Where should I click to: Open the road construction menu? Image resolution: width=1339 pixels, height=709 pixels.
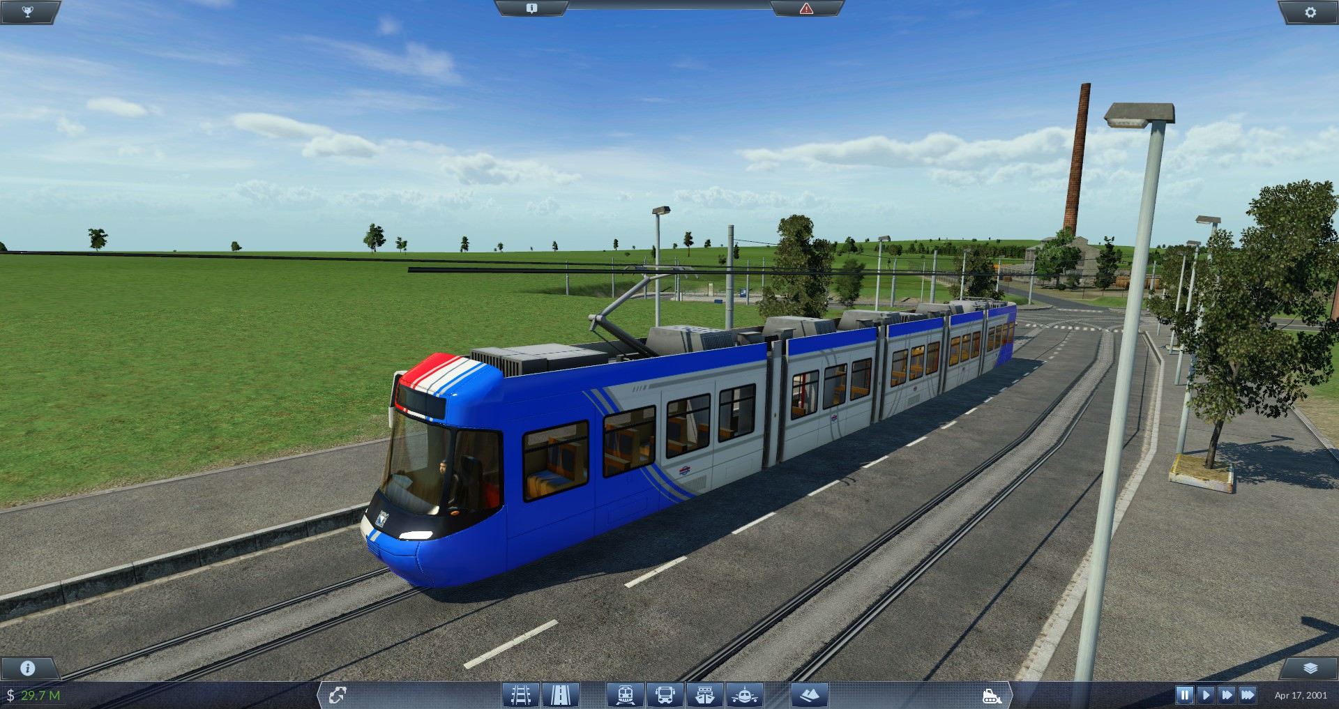pos(561,695)
